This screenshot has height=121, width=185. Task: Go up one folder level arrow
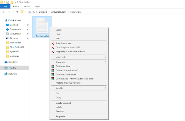tap(17, 12)
